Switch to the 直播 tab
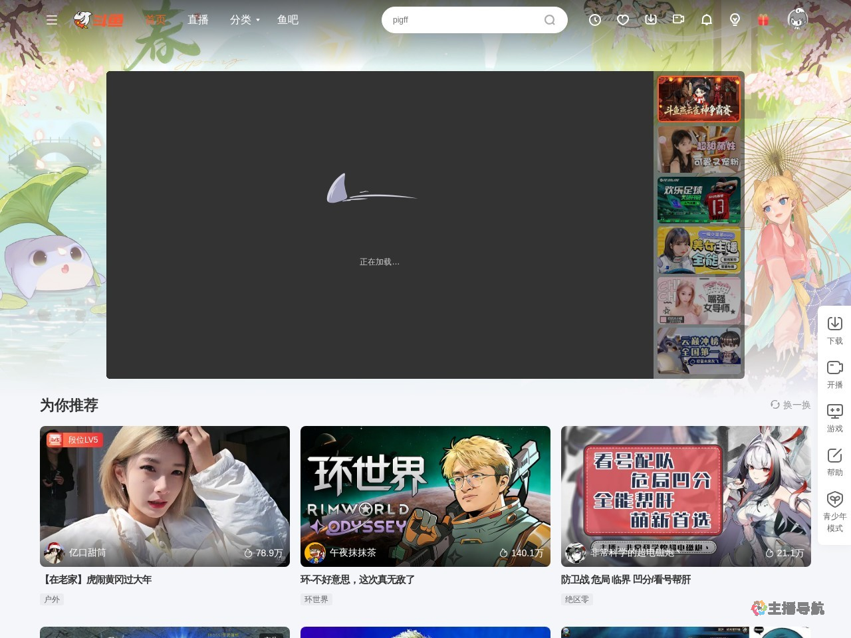The width and height of the screenshot is (851, 638). pyautogui.click(x=198, y=20)
